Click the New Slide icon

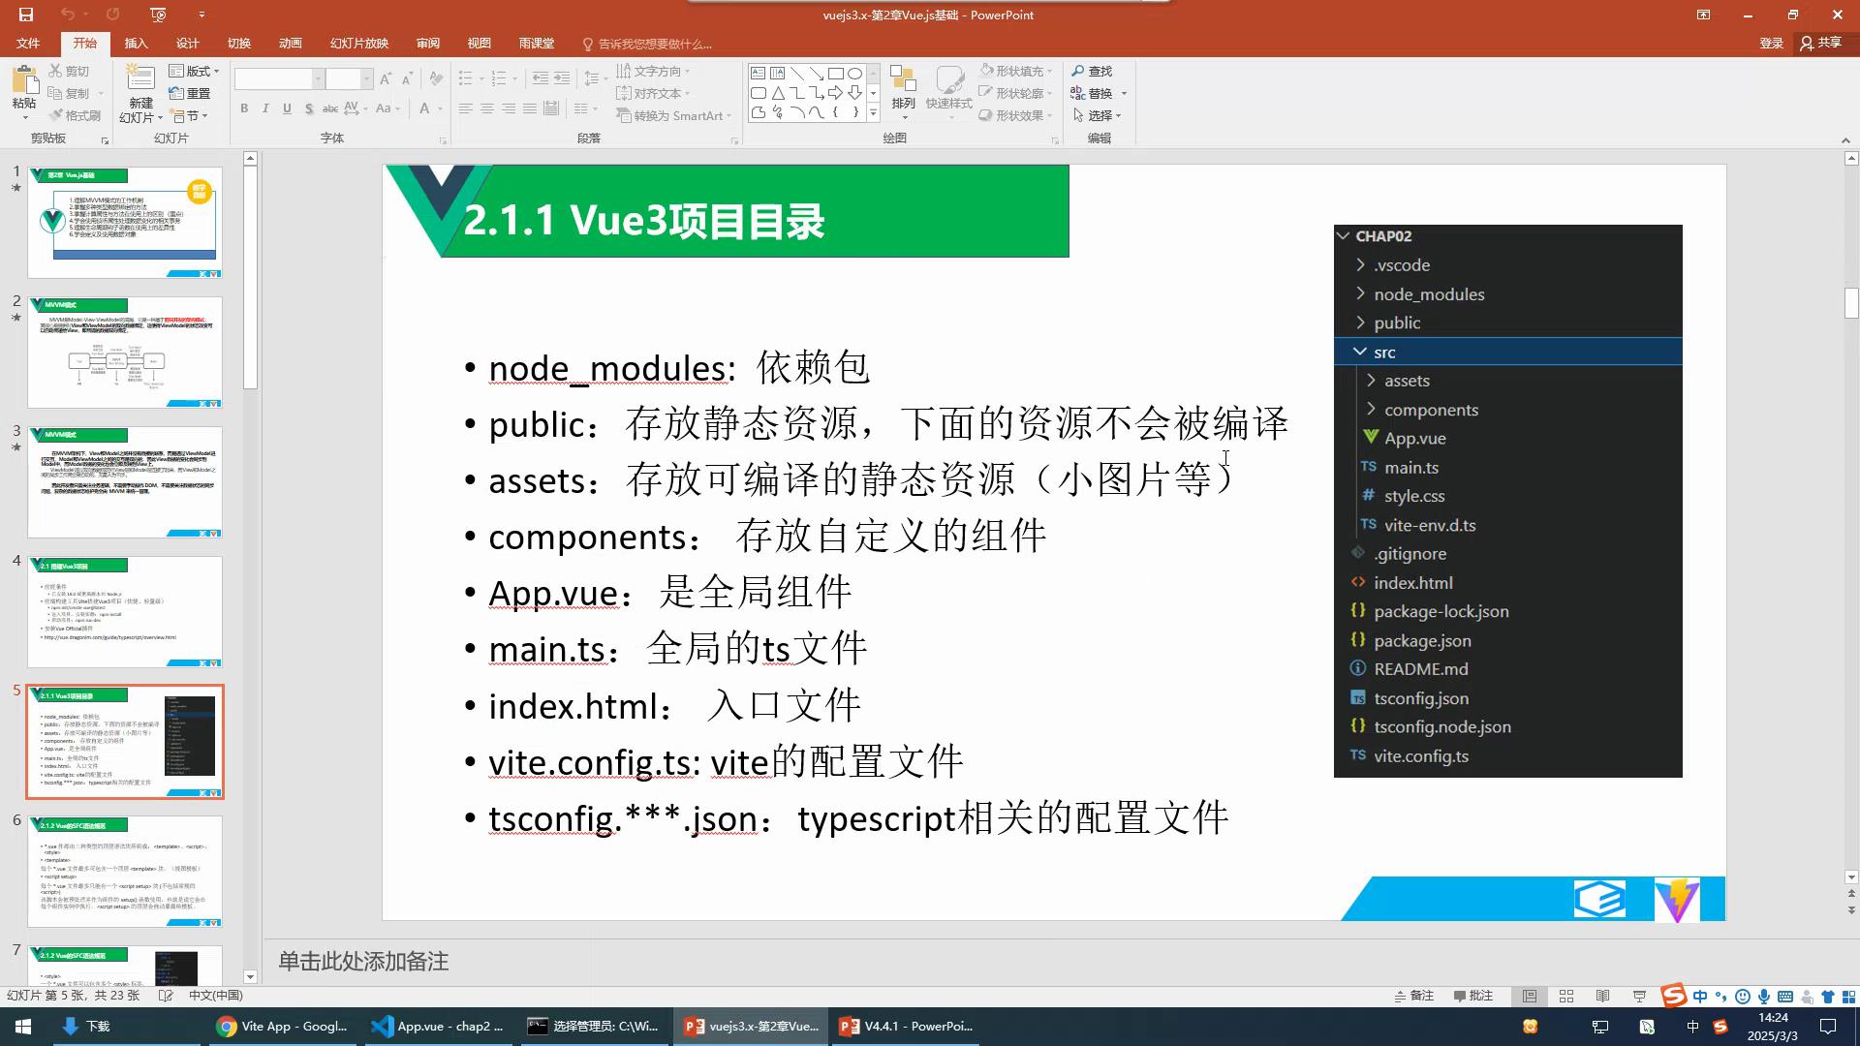coord(140,79)
